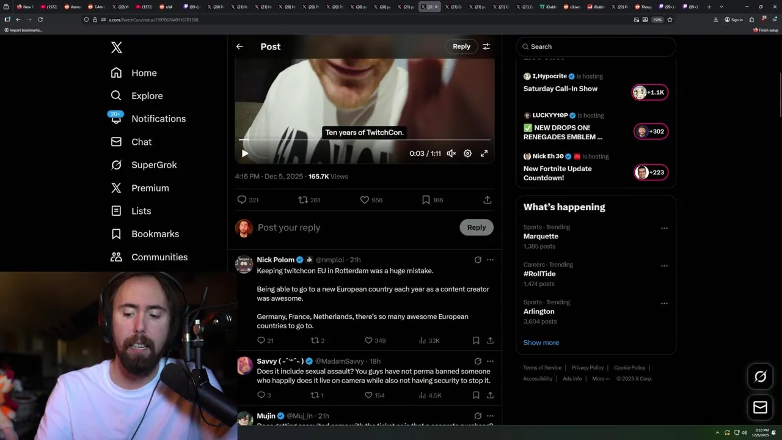Share Savvy's comment

click(x=490, y=395)
